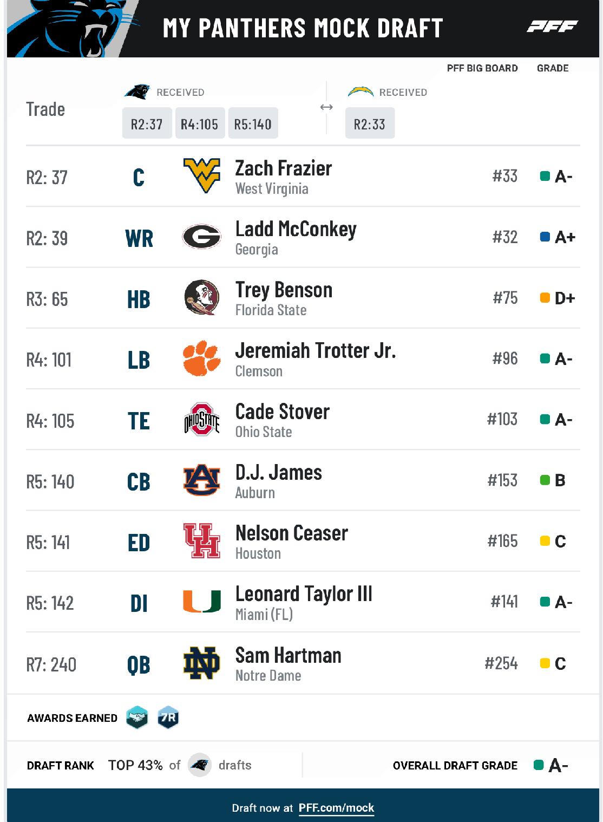Click the Houston Cougars logo
Viewport: 603px width, 822px height.
201,540
